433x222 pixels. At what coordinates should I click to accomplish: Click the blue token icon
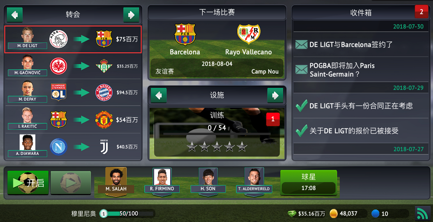375,213
